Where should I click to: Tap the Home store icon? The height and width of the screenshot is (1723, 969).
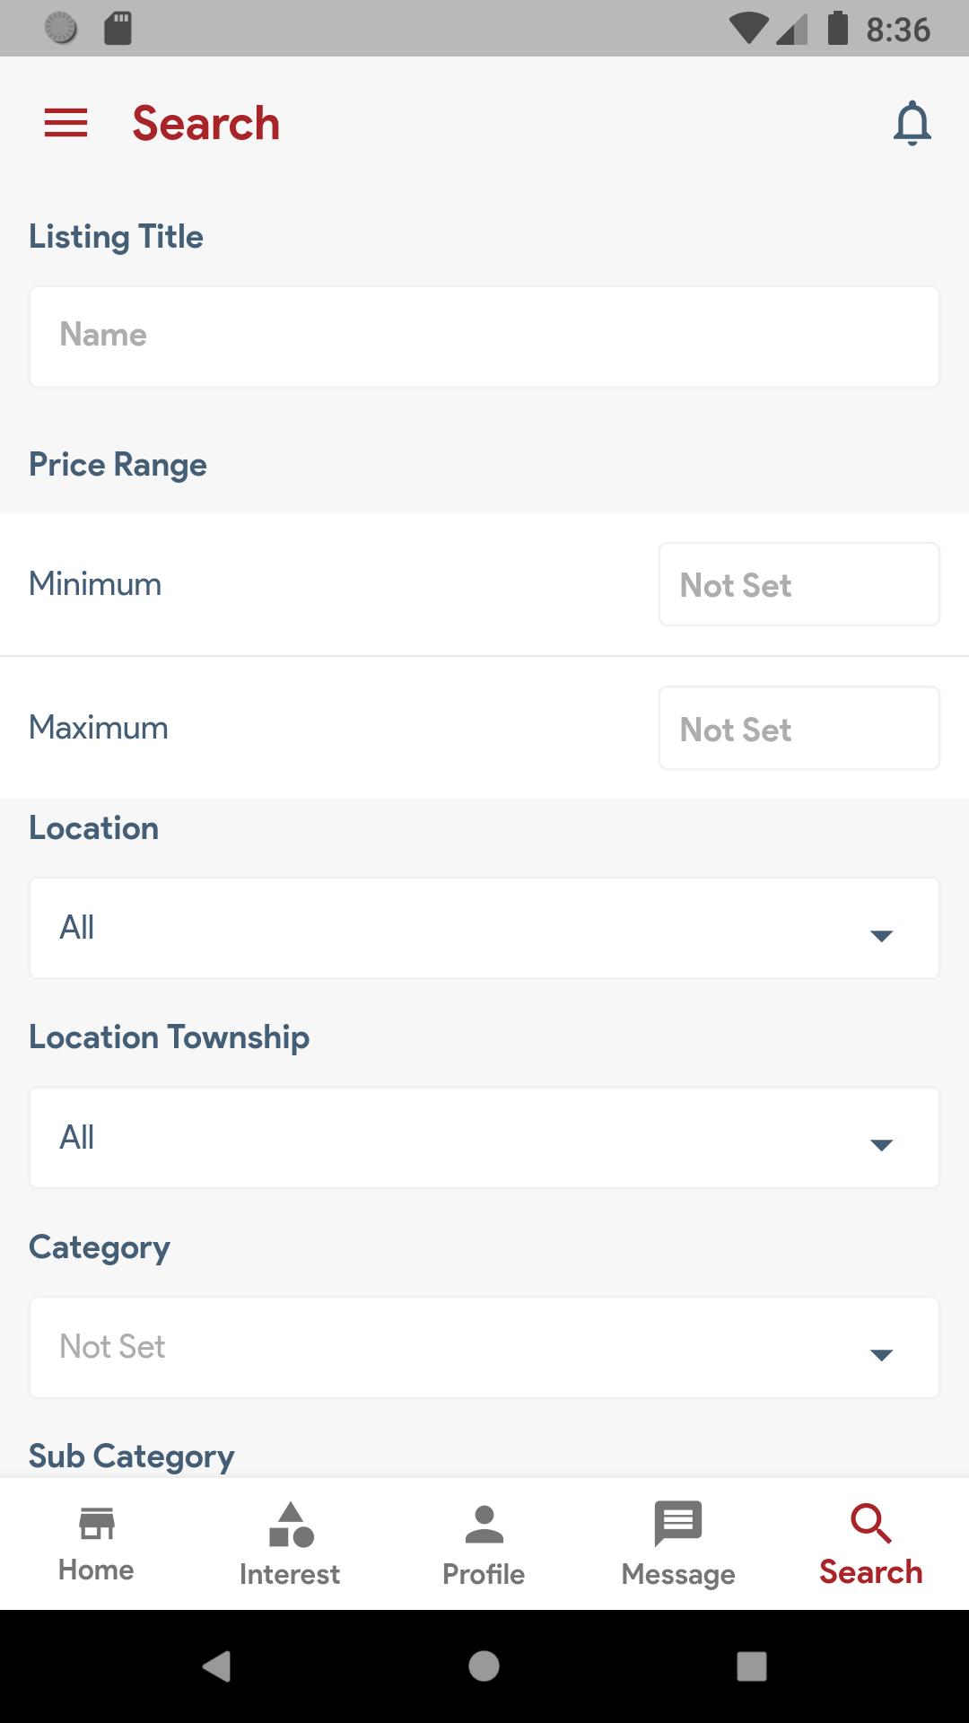(97, 1523)
